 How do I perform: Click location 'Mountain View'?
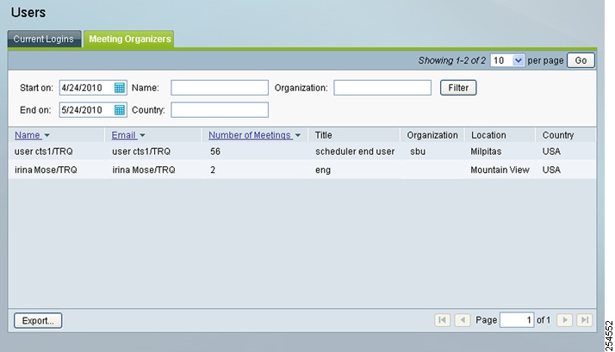(500, 170)
